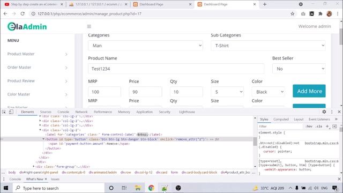The height and width of the screenshot is (193, 343).
Task: Select the payment-button-amount span line
Action: (90, 144)
